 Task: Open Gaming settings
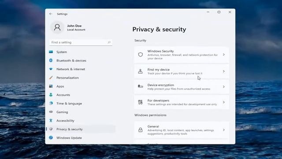click(x=81, y=112)
